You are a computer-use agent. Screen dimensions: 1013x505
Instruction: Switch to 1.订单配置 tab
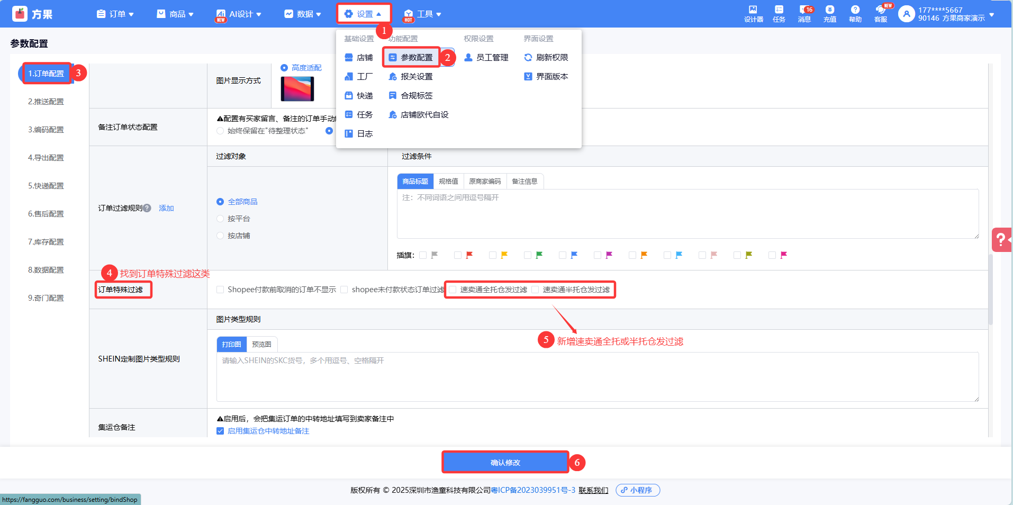coord(46,74)
